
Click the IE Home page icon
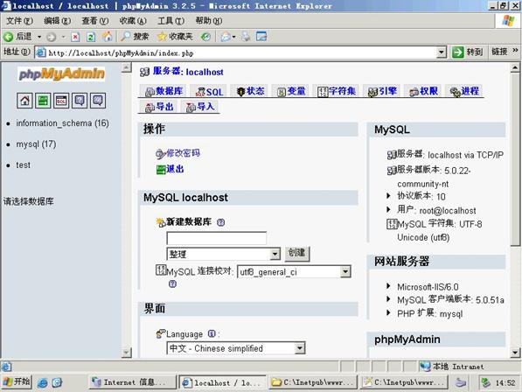click(x=107, y=36)
